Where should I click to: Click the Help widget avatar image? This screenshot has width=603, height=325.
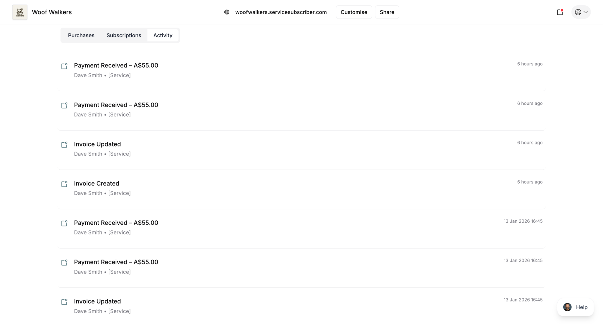point(567,307)
